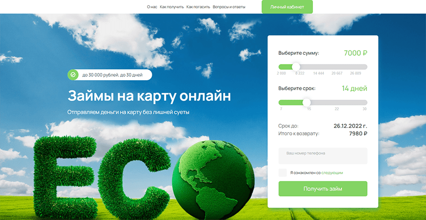Image resolution: width=426 pixels, height=220 pixels.
Task: Click the '30' term scale mark
Action: [x=364, y=109]
